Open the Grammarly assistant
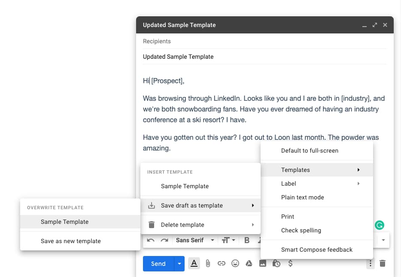Screen dimensions: 401x277 point(380,225)
